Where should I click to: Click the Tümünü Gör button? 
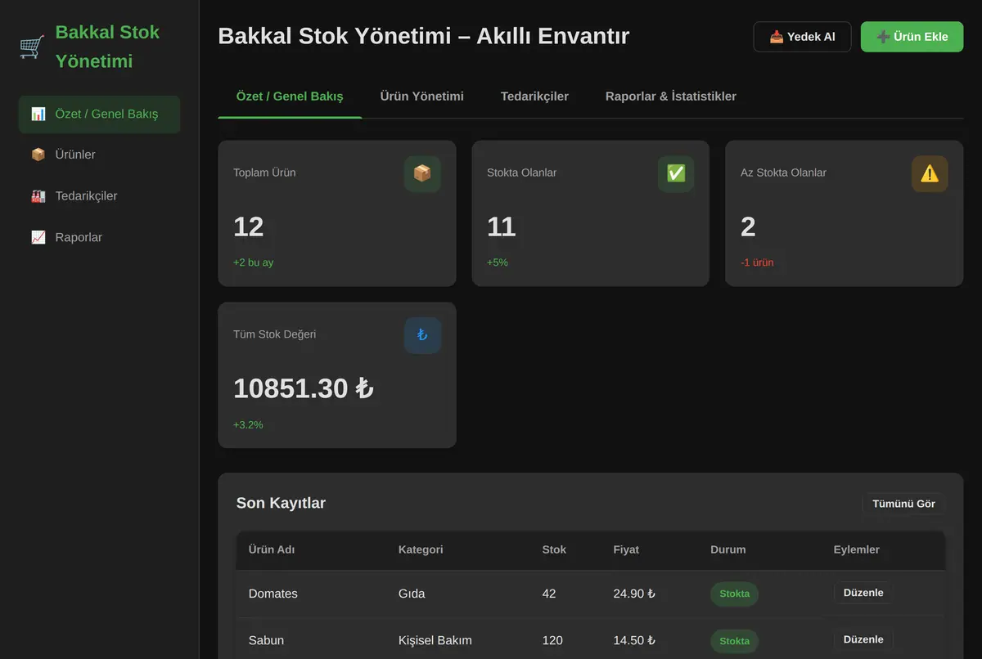point(903,504)
